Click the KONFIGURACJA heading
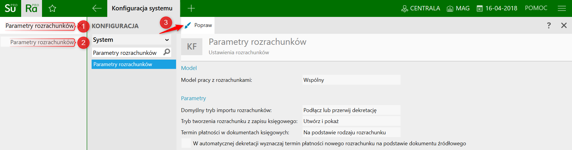This screenshot has width=572, height=150. click(115, 26)
